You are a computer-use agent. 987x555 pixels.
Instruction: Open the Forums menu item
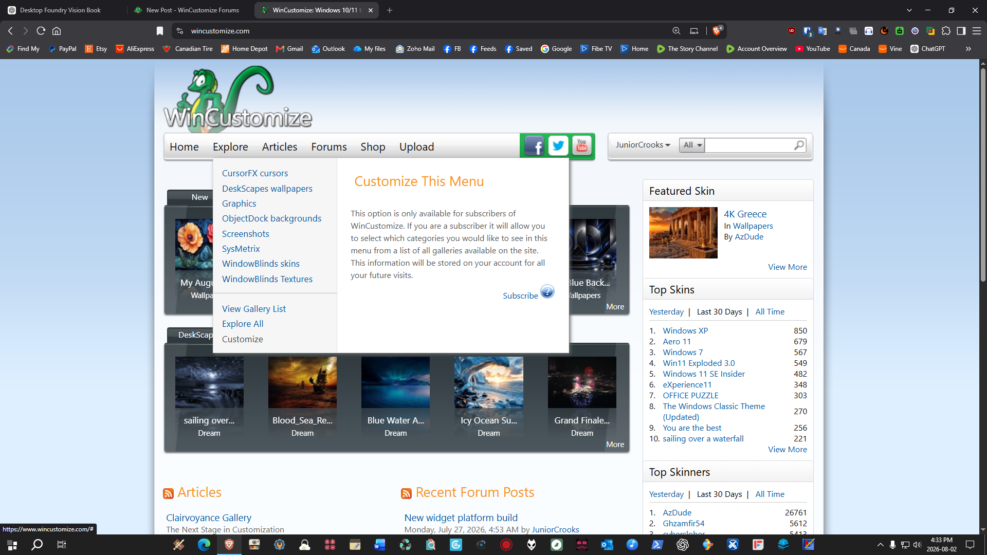(329, 147)
